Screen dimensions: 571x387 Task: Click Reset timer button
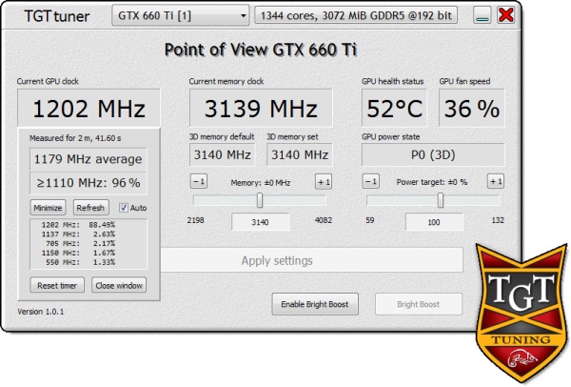[57, 285]
